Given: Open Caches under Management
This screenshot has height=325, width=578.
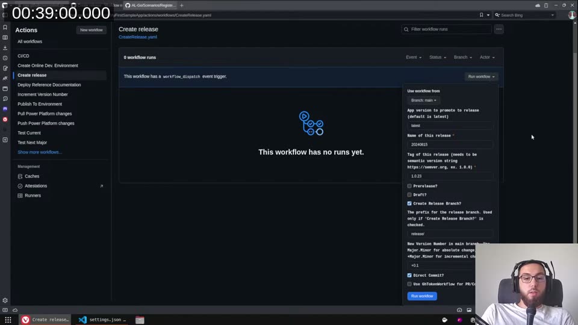Looking at the screenshot, I should coord(32,176).
